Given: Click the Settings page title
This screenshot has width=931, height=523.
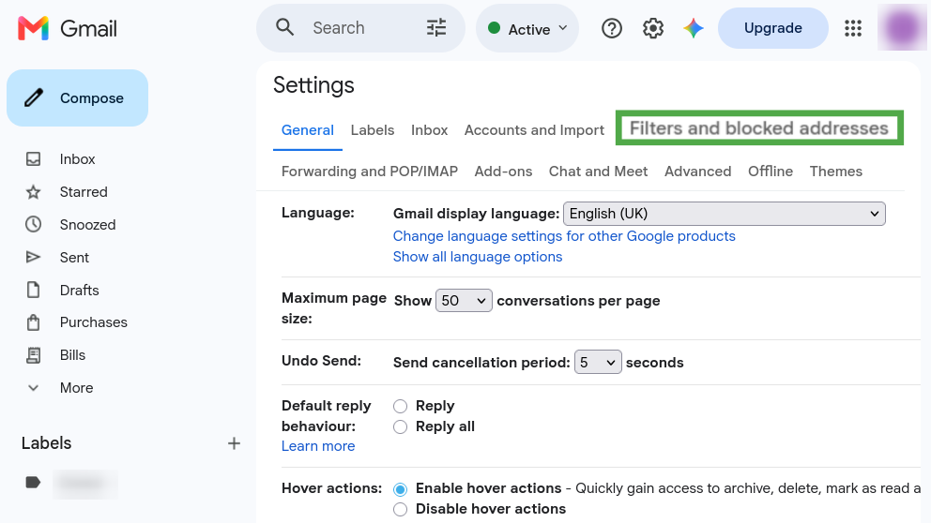Looking at the screenshot, I should (313, 85).
